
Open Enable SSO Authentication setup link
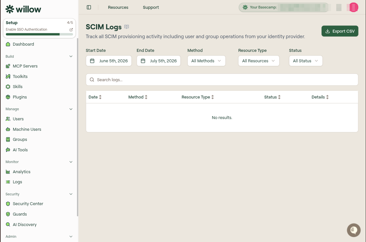pyautogui.click(x=26, y=29)
